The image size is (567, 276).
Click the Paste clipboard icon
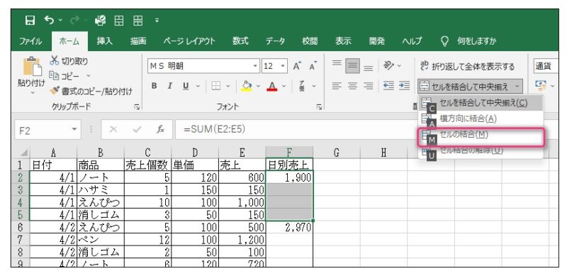(32, 67)
